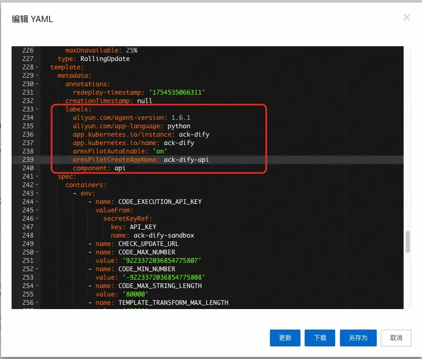Click the value 'python' on line 235
Viewport: 422px width, 359px height.
point(179,126)
